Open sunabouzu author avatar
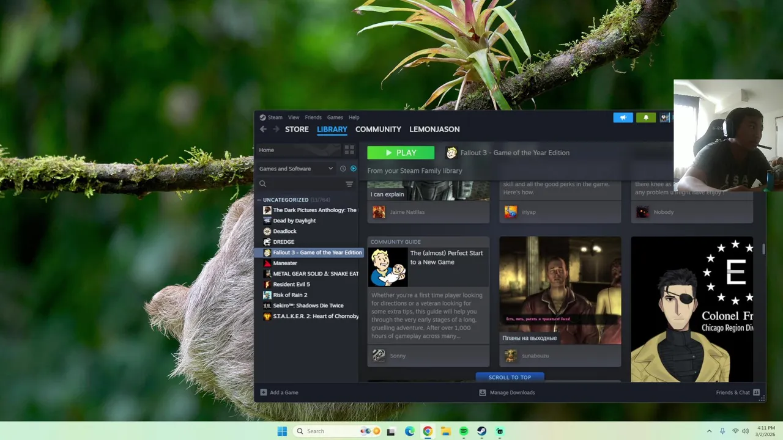The image size is (783, 440). (511, 356)
